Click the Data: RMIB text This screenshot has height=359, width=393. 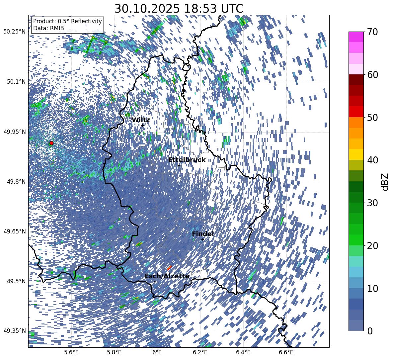48,28
